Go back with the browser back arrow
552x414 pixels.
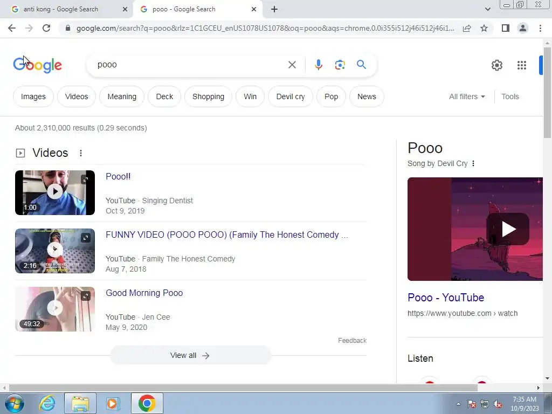point(12,28)
